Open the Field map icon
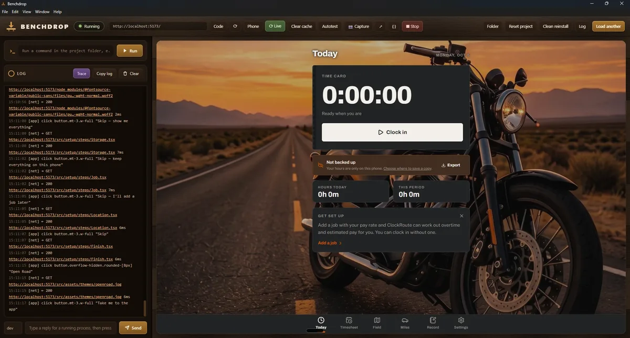The image size is (630, 338). tap(377, 320)
